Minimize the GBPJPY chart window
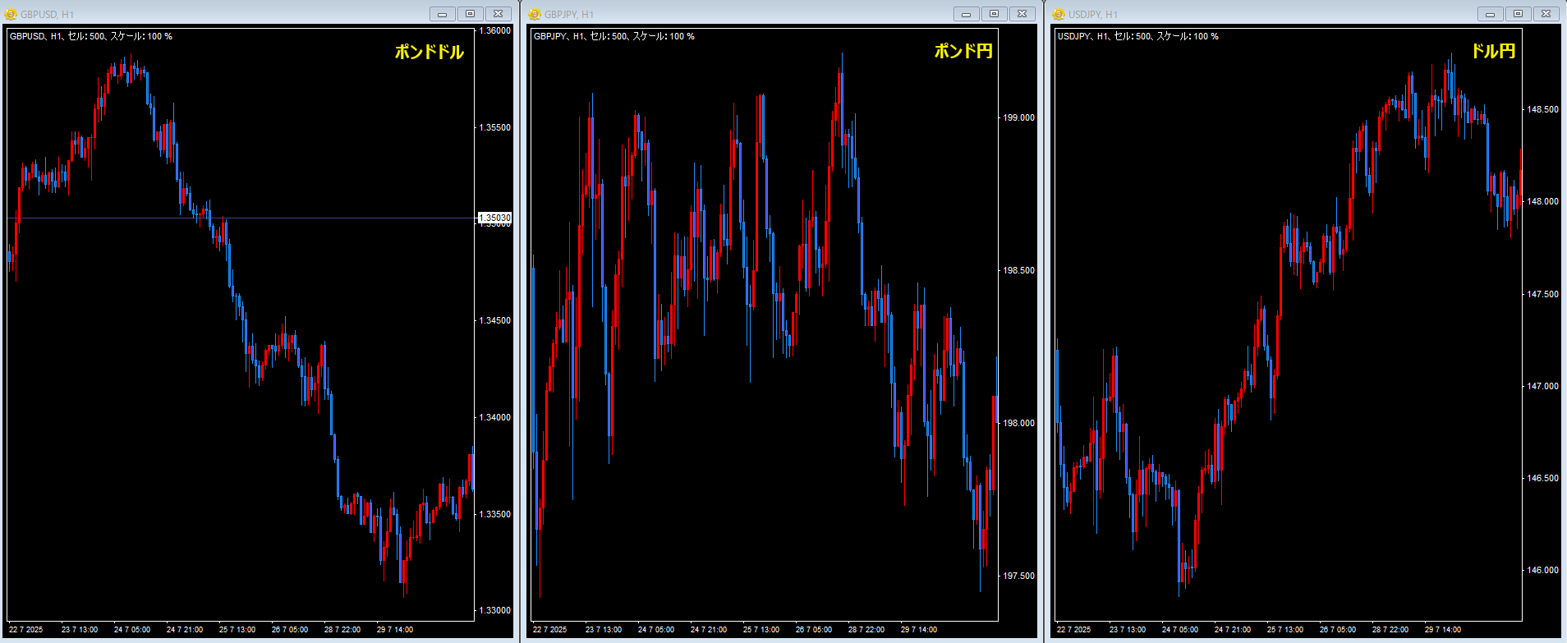Screen dimensions: 1567x643 [966, 14]
